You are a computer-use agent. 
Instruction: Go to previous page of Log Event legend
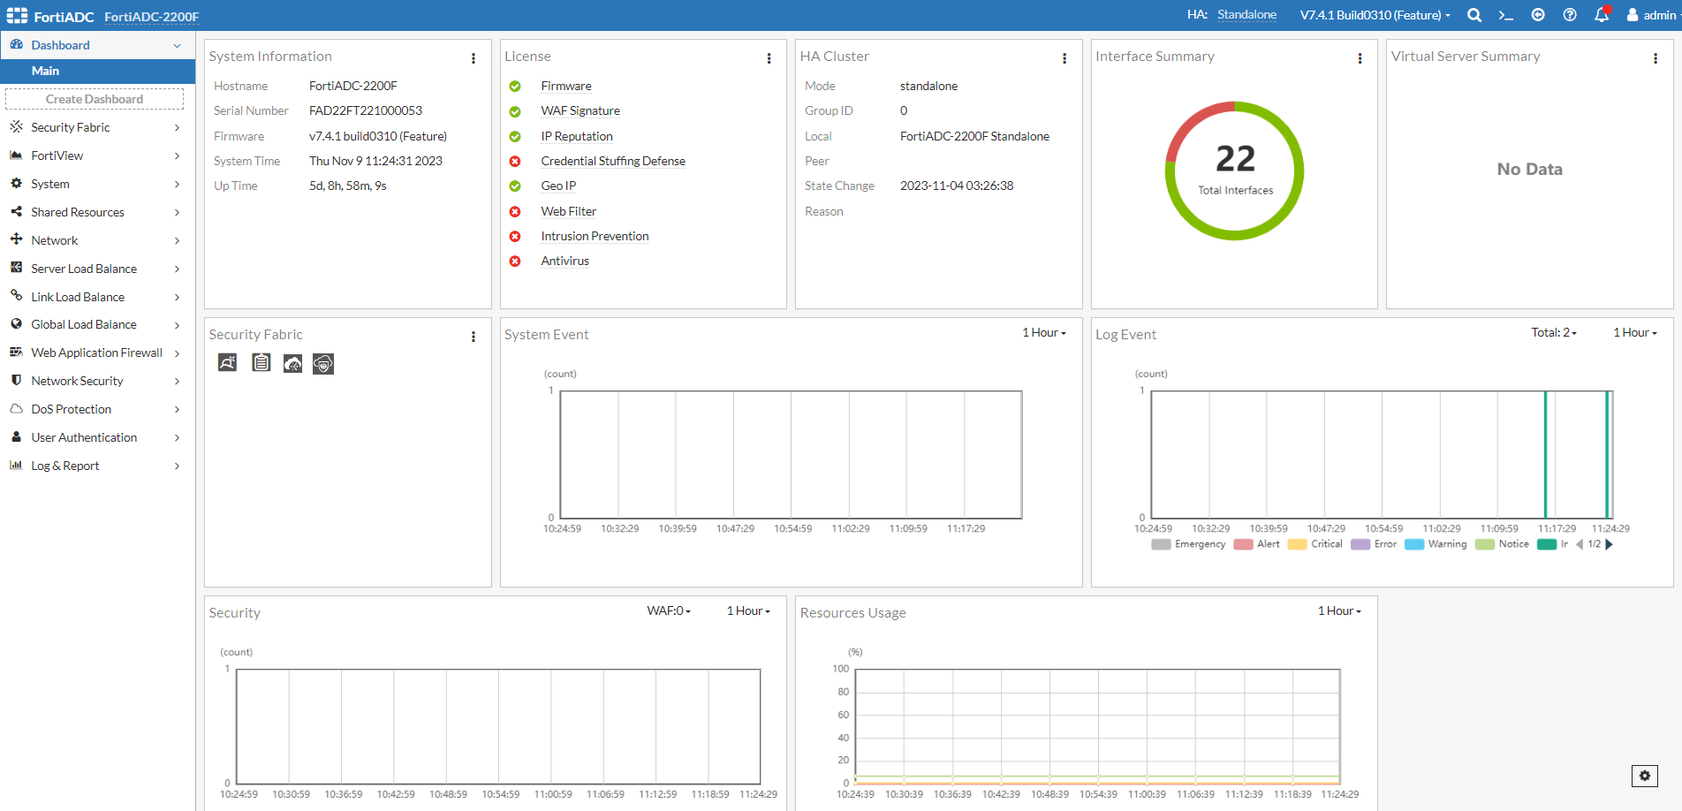pyautogui.click(x=1580, y=544)
